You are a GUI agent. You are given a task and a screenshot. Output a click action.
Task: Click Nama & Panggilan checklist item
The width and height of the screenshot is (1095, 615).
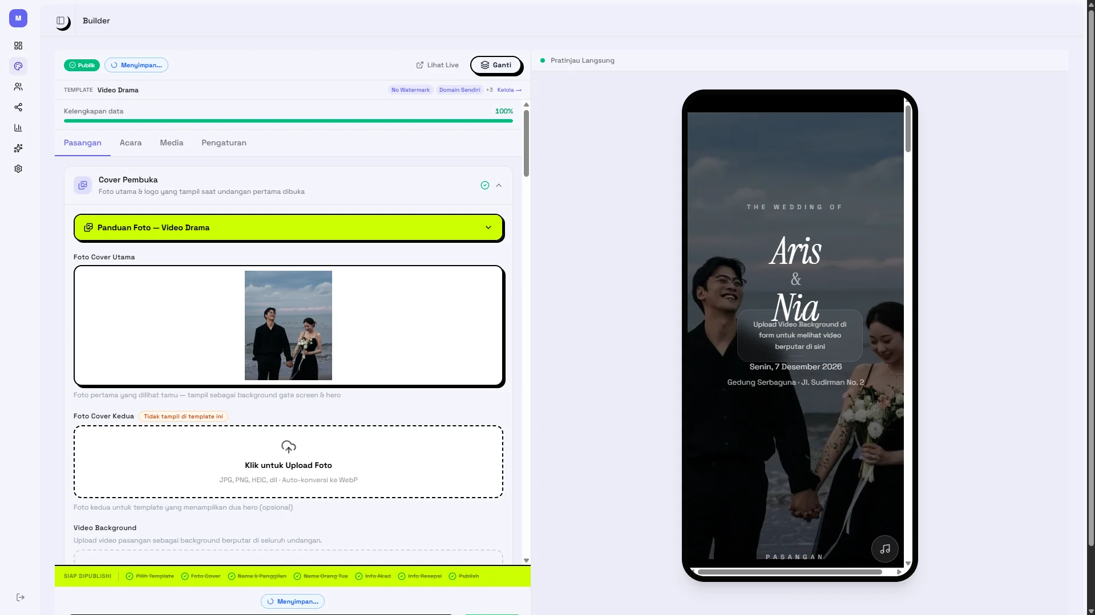point(257,576)
